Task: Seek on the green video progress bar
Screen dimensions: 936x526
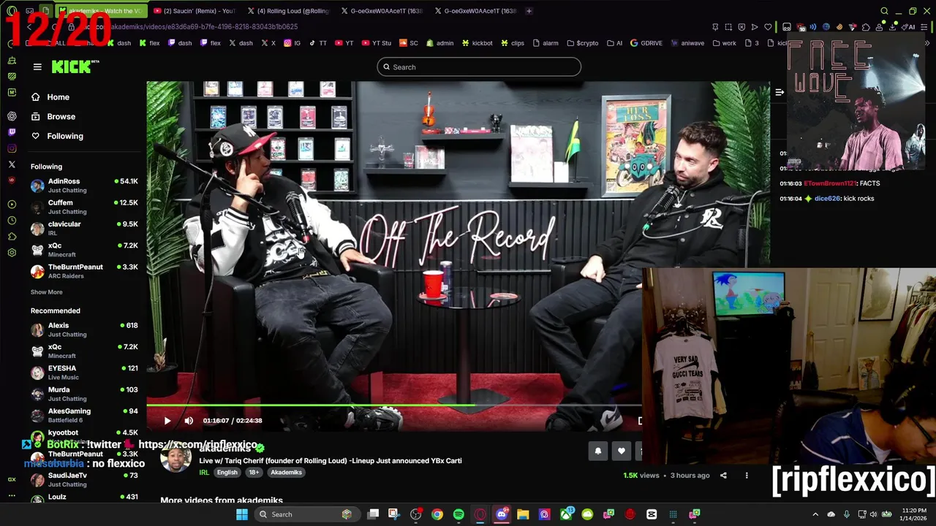Action: [393, 405]
